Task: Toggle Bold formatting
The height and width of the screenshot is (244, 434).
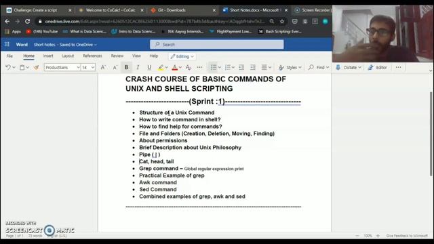Action: point(127,67)
